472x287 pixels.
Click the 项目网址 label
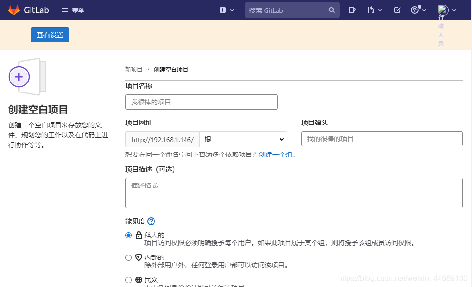tap(139, 123)
